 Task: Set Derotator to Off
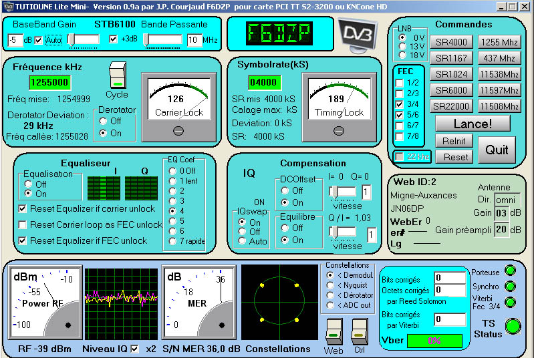pyautogui.click(x=103, y=121)
